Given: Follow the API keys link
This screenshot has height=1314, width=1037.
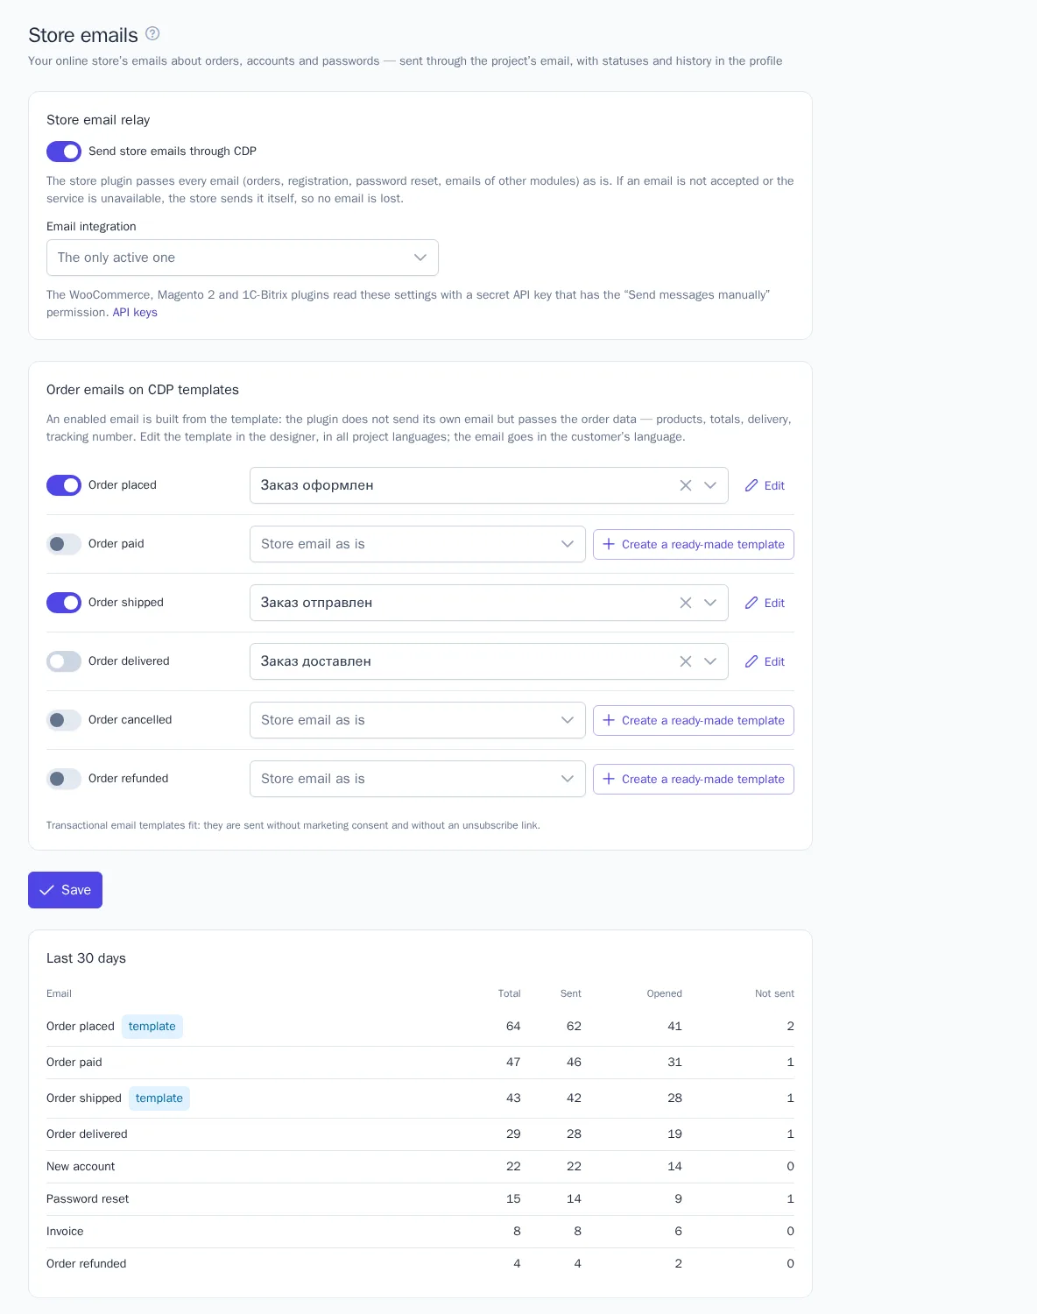Looking at the screenshot, I should (x=135, y=313).
